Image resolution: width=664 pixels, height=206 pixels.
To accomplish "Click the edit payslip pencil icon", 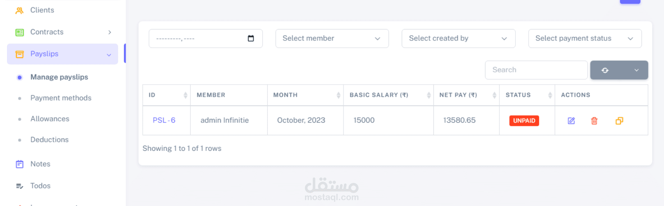I will click(x=571, y=121).
